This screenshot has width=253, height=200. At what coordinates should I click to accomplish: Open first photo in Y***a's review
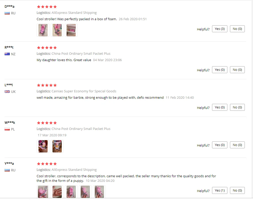coord(43,192)
